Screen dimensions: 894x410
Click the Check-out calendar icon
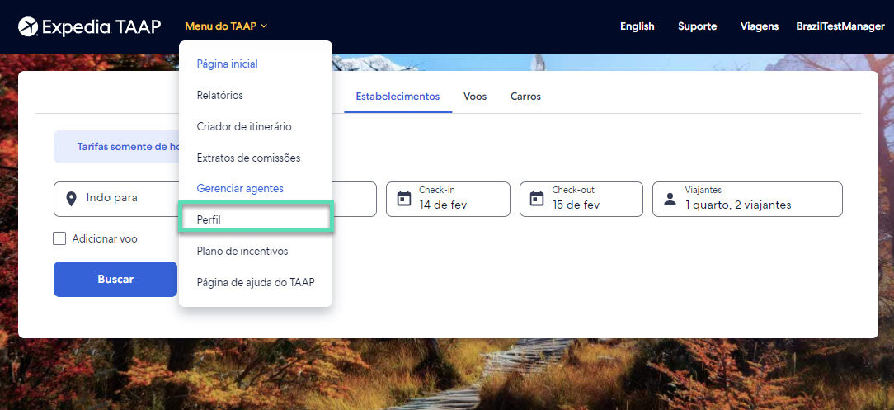tap(537, 199)
